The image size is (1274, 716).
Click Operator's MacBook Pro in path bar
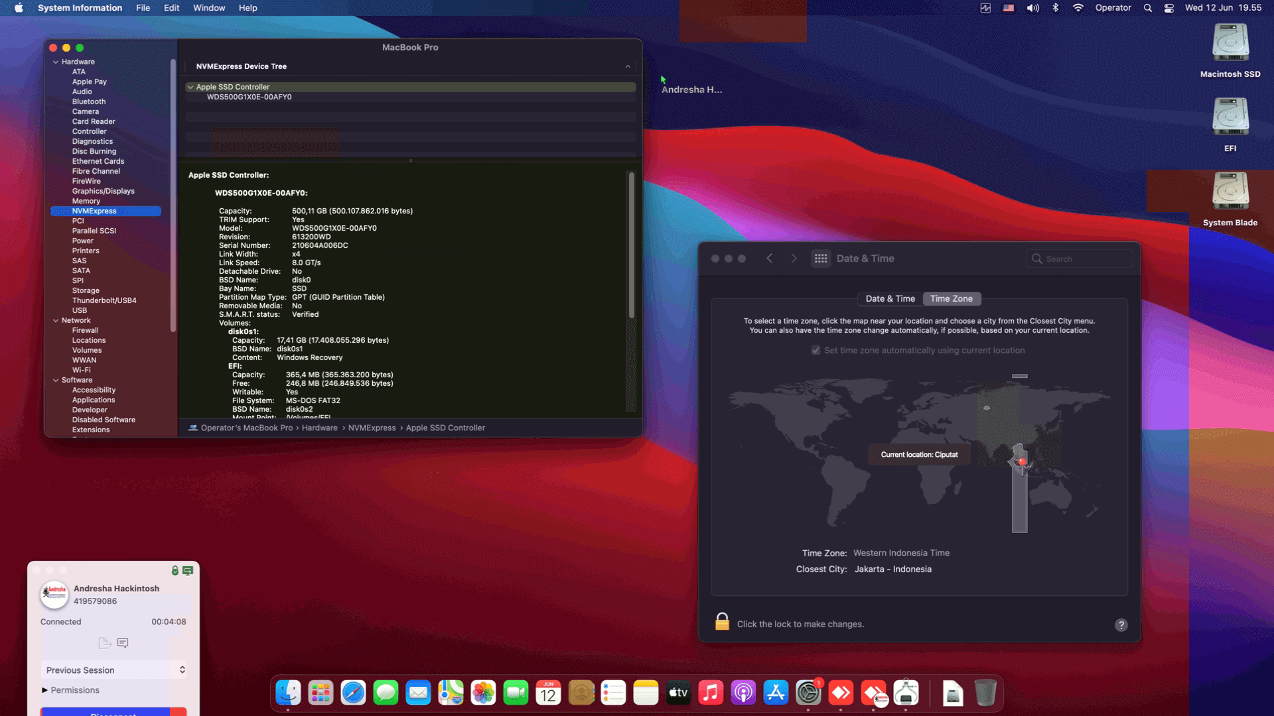pyautogui.click(x=247, y=428)
